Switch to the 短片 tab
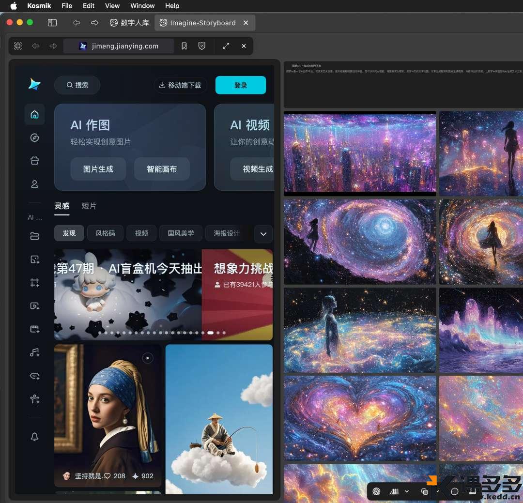Image resolution: width=523 pixels, height=503 pixels. pos(89,206)
